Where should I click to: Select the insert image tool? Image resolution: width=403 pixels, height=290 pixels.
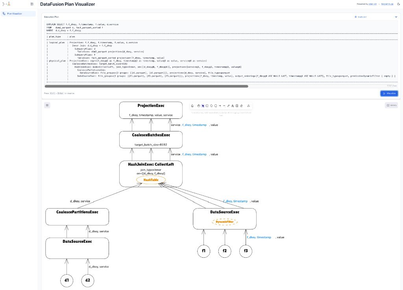(x=237, y=106)
